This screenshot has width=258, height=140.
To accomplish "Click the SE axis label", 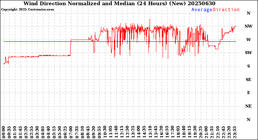I will tap(248, 80).
